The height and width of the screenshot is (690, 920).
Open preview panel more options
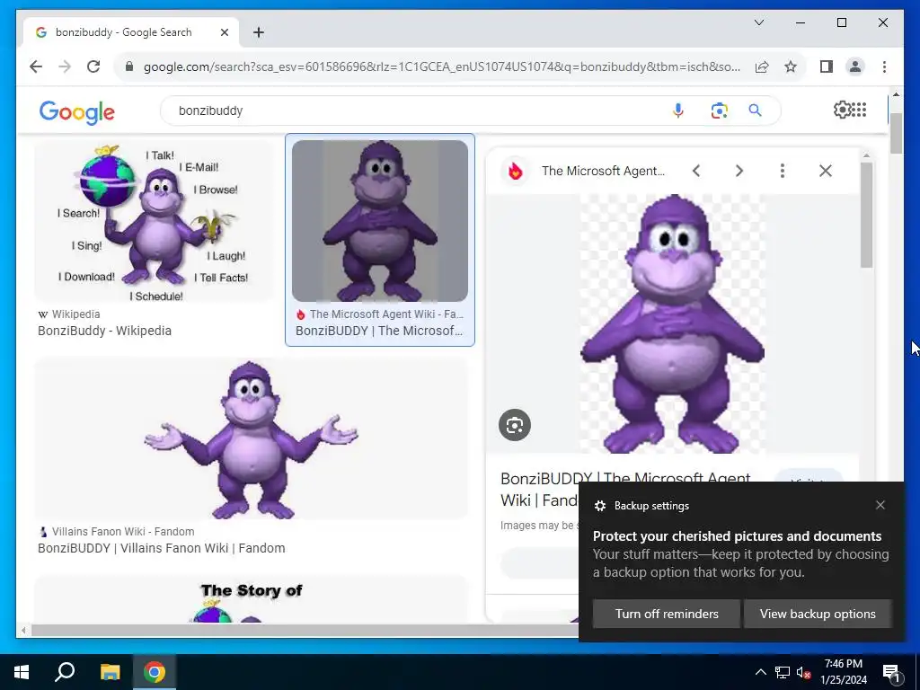pyautogui.click(x=783, y=171)
